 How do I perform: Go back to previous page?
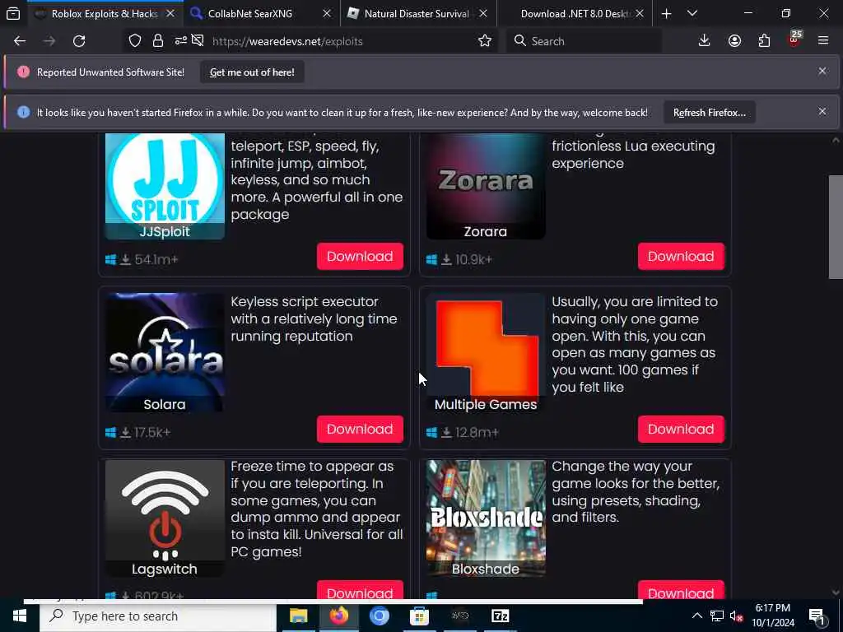click(20, 41)
